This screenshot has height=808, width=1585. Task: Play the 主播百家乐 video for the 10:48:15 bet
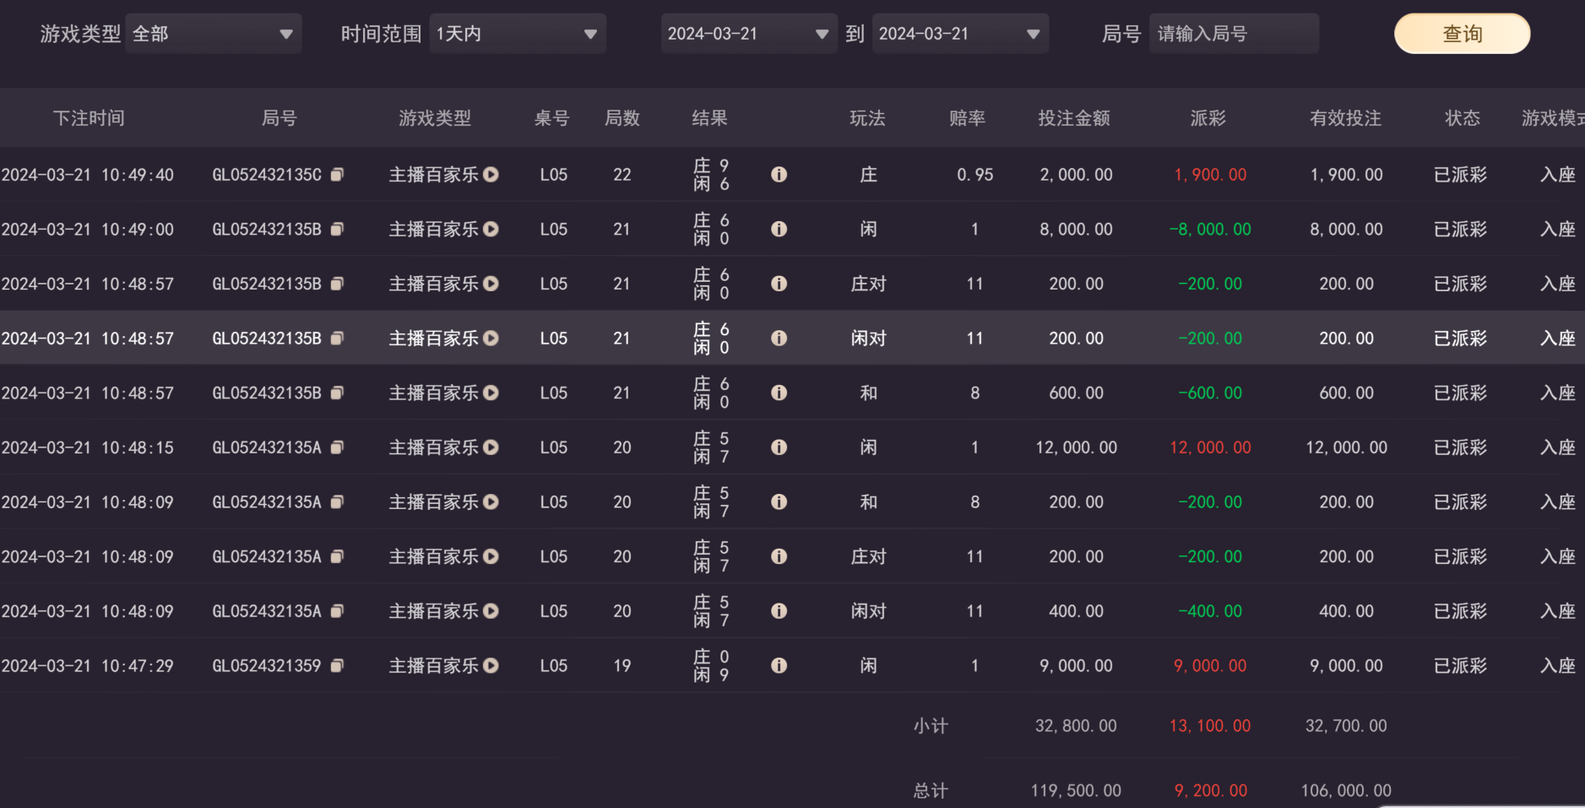click(491, 447)
